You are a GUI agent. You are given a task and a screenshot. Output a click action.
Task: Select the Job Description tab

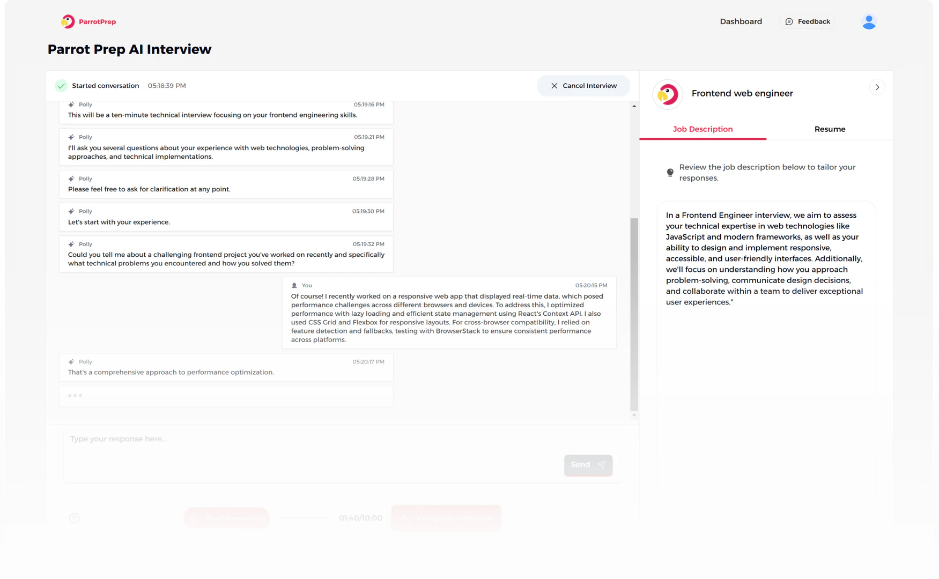pyautogui.click(x=703, y=129)
